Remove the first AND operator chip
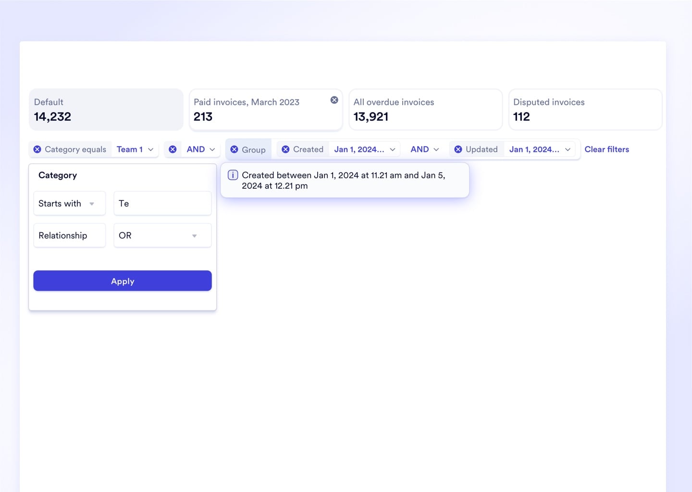The height and width of the screenshot is (492, 692). click(x=173, y=149)
